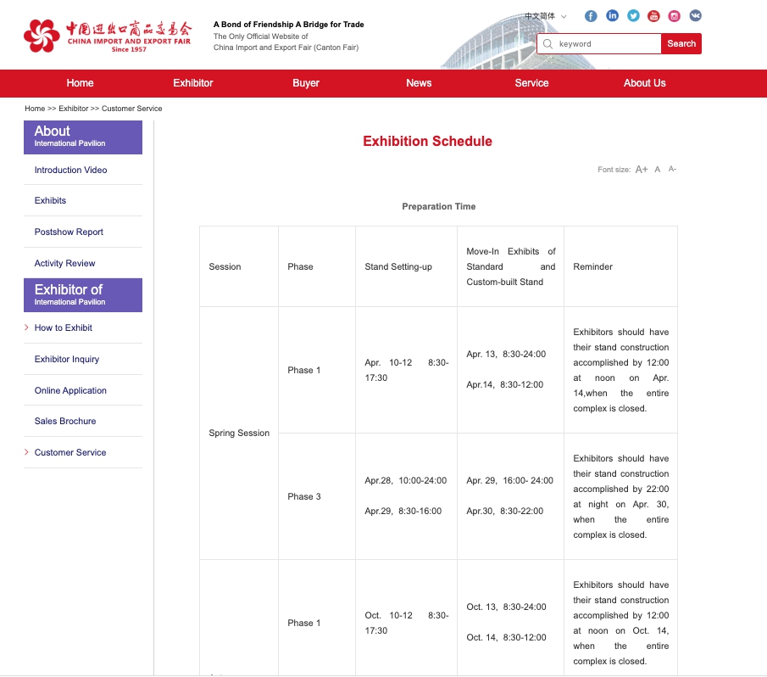767x677 pixels.
Task: Open the LinkedIn social icon
Action: 612,15
